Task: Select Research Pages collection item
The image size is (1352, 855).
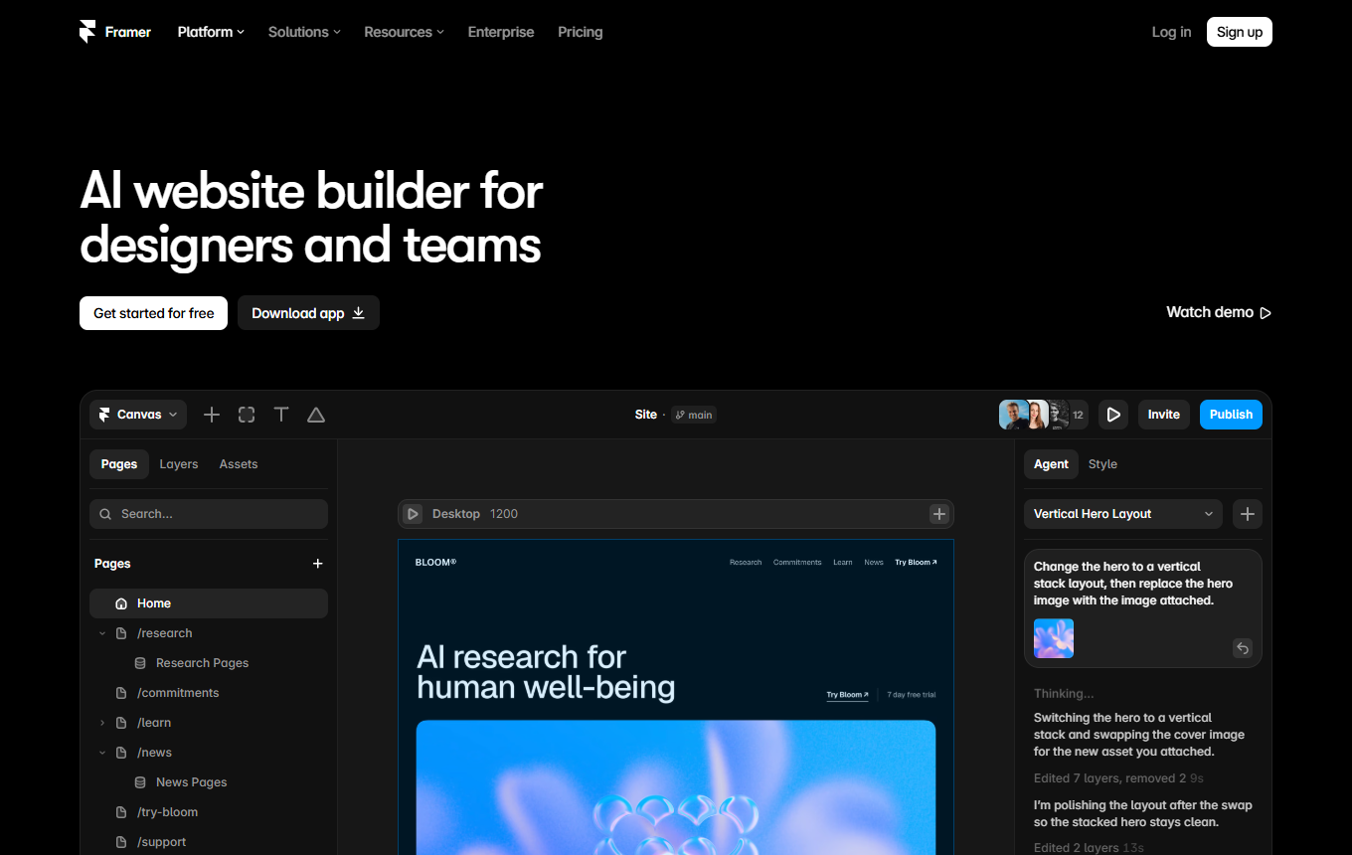Action: 202,663
